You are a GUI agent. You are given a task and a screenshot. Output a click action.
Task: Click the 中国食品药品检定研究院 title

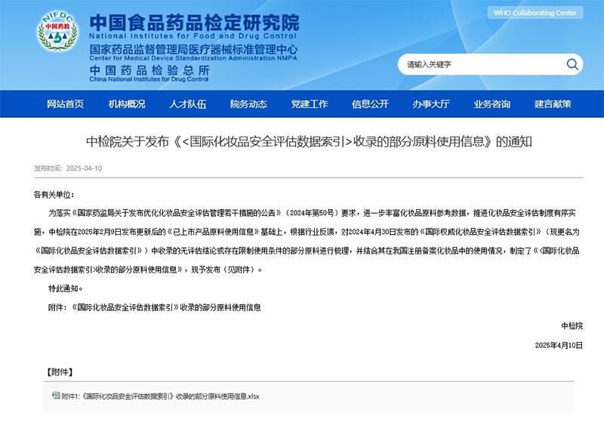point(193,22)
